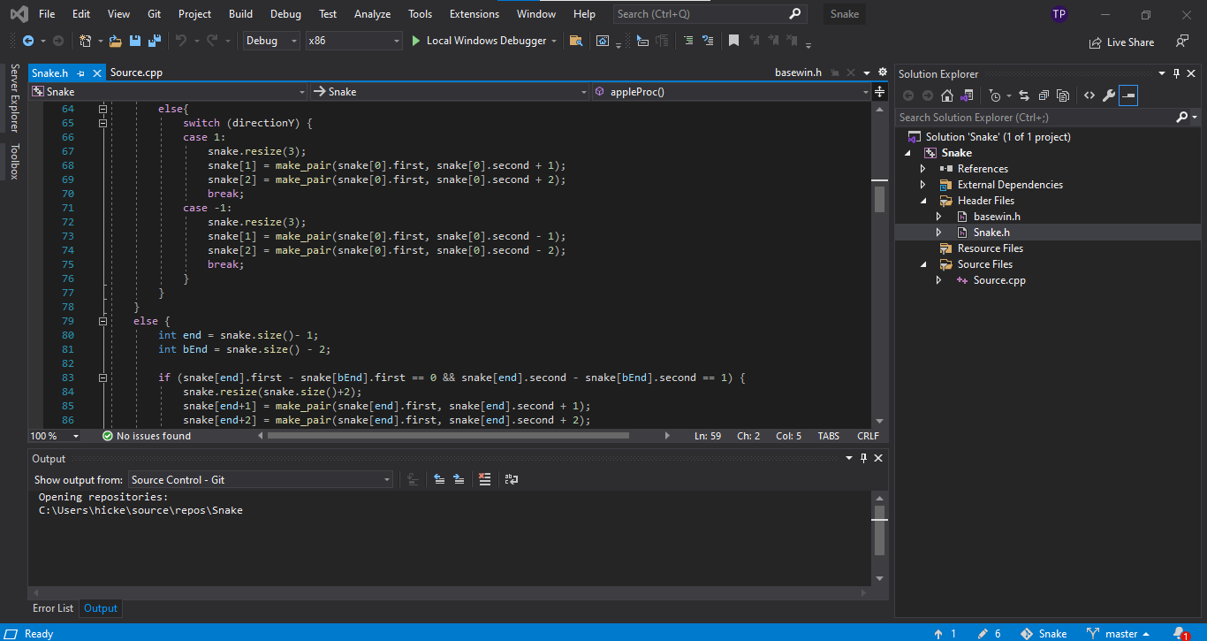Screen dimensions: 1207x641
Task: Click the editor's horizontal scrollbar
Action: coord(447,436)
